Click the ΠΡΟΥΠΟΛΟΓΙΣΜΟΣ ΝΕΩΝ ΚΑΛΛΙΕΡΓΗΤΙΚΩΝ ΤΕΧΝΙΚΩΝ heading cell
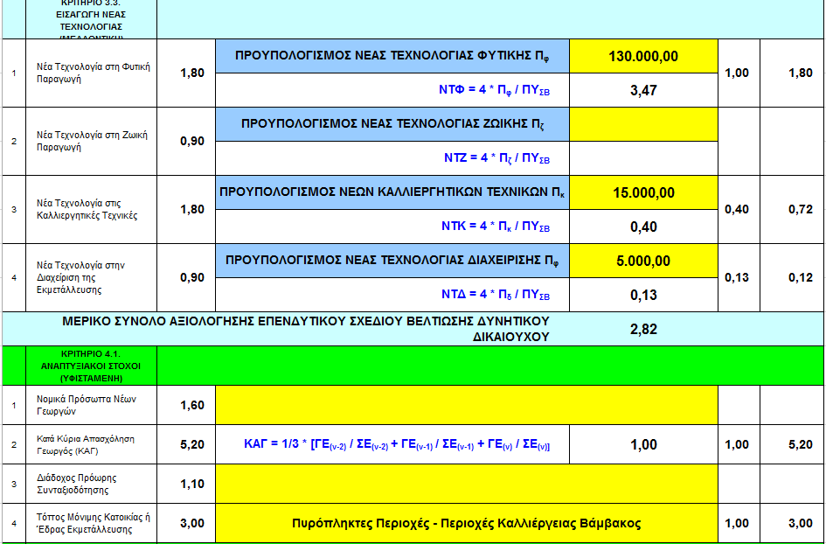Image resolution: width=826 pixels, height=544 pixels. click(392, 192)
